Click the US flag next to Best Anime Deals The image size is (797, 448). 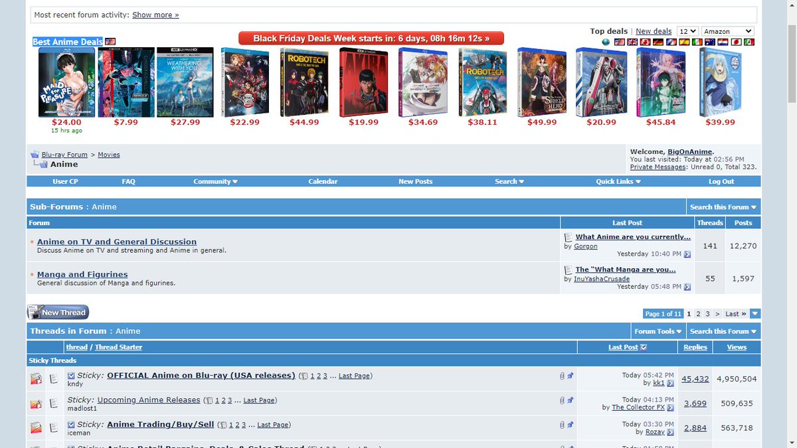pos(110,42)
